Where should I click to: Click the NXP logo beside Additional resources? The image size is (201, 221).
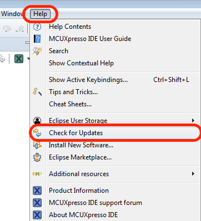[37, 174]
